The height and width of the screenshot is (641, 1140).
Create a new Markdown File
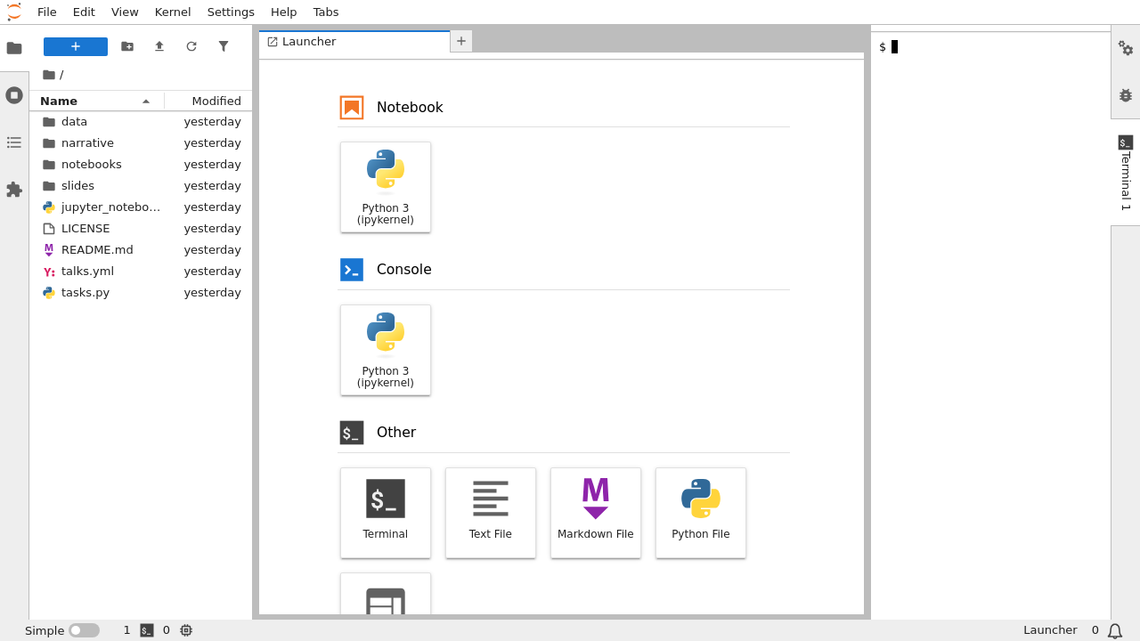click(596, 513)
